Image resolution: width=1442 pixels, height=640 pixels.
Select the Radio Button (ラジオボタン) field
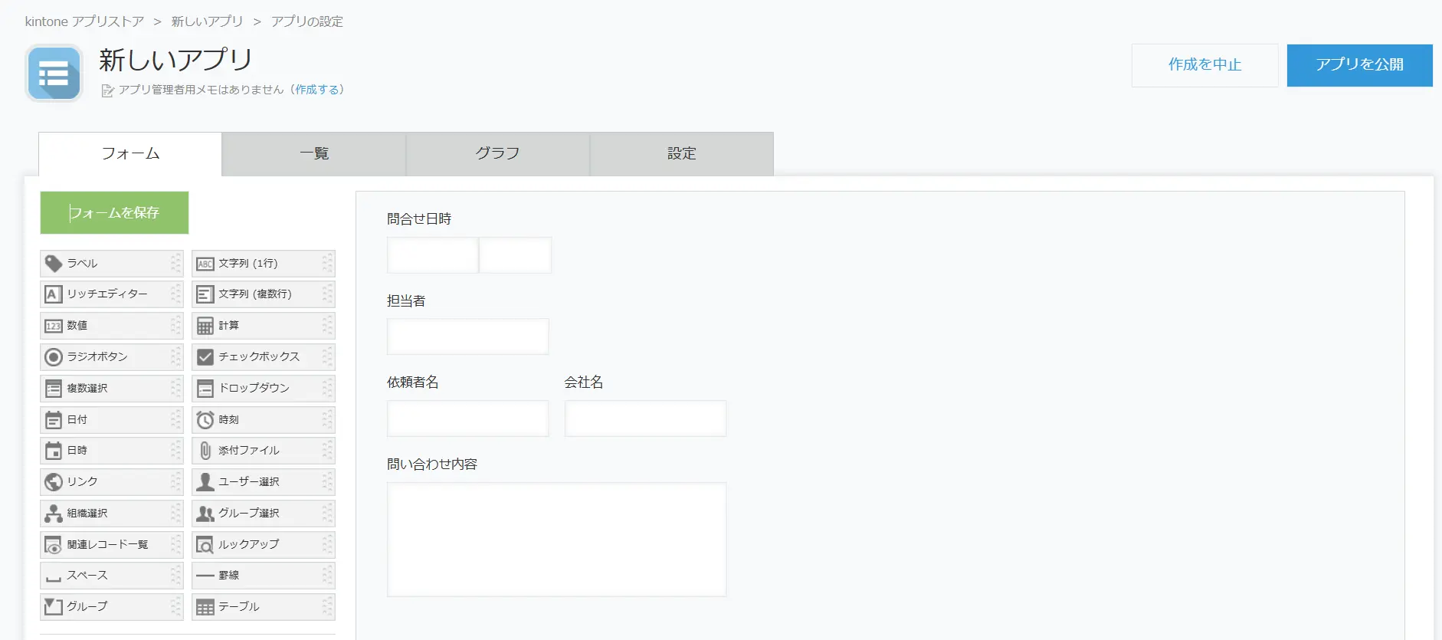tap(111, 357)
